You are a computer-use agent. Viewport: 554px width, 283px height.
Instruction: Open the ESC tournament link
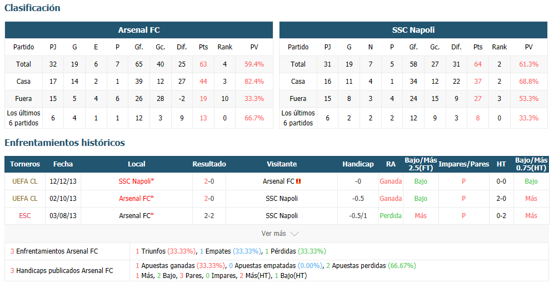click(25, 216)
